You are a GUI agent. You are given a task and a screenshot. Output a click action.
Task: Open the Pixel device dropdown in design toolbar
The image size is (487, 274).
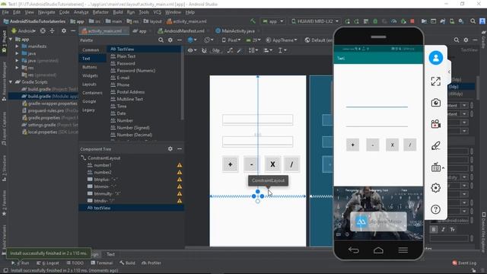pyautogui.click(x=231, y=40)
